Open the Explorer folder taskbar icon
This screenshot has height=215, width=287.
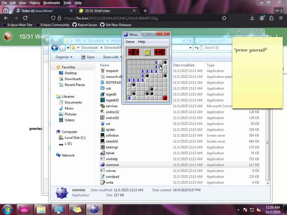point(41,209)
